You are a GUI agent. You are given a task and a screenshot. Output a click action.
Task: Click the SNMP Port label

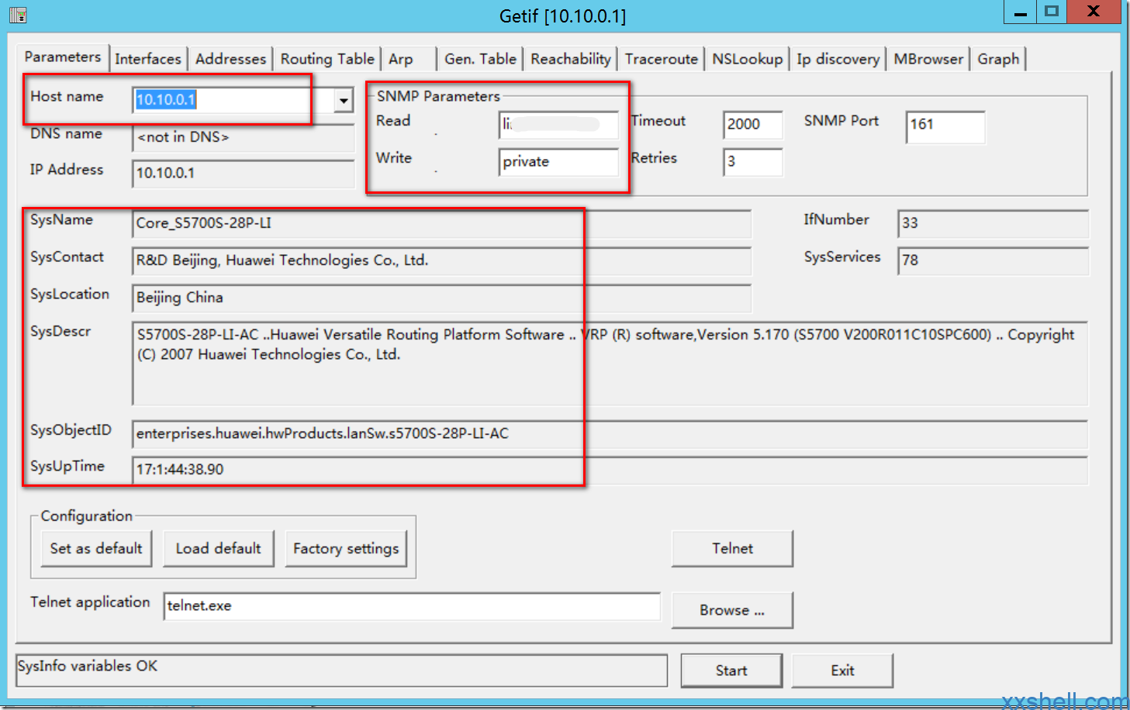tap(841, 121)
